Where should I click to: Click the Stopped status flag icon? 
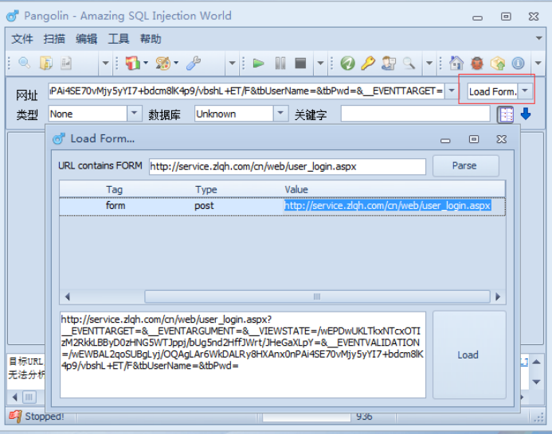point(15,417)
